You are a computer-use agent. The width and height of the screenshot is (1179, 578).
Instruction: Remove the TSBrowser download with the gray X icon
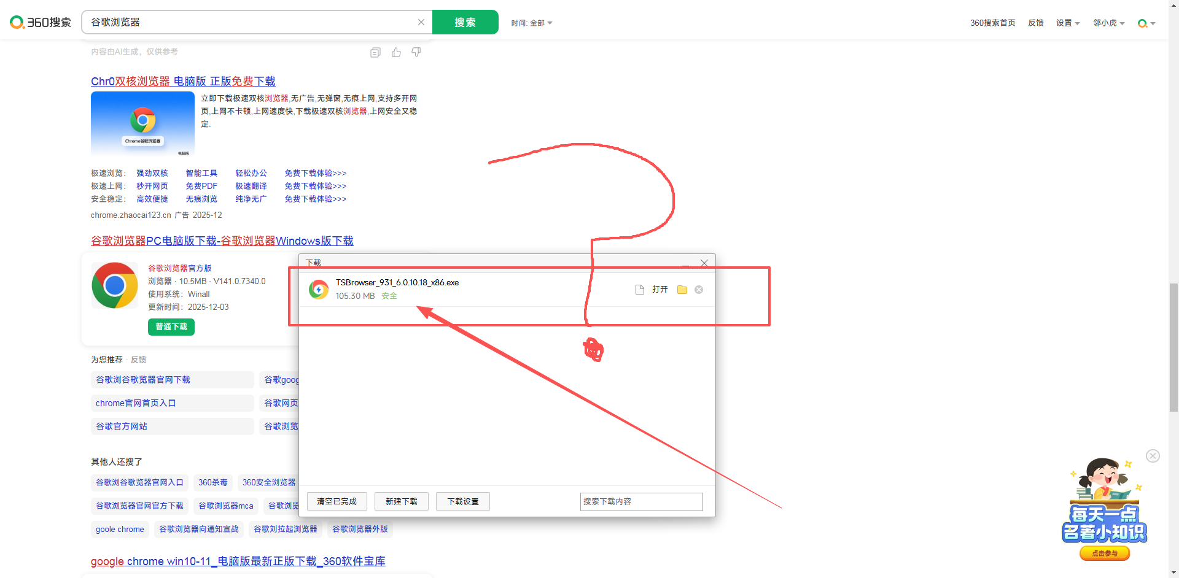699,290
